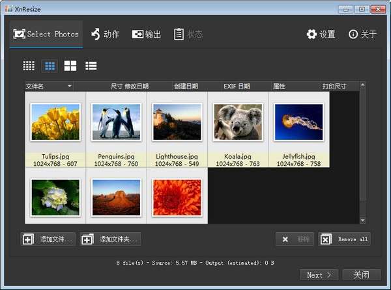Viewport: 391px width, 290px height.
Task: Sort by the EXIF 日期 column
Action: point(237,86)
